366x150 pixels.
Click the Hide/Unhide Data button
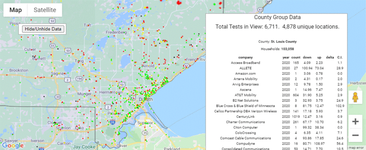point(43,29)
